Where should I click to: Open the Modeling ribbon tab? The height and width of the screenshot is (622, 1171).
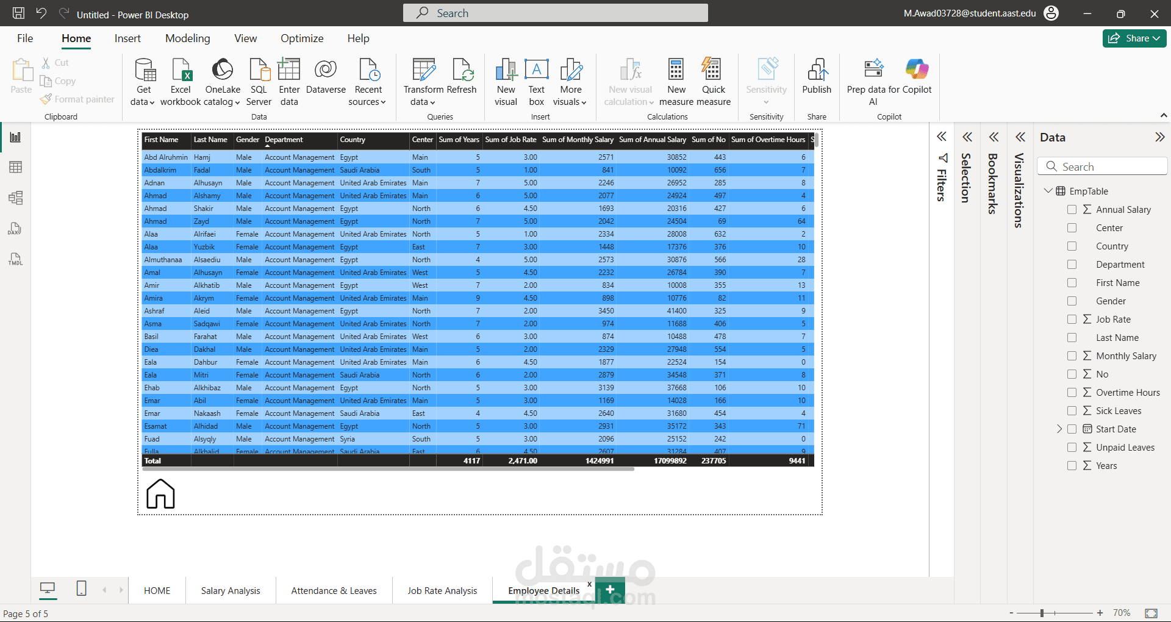pos(187,38)
